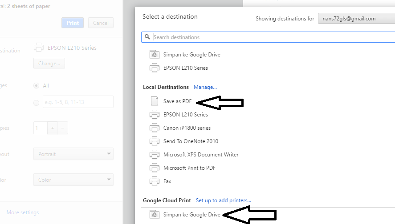Screen dimensions: 395x224
Task: Click the page range field e.g. 1-5, 8, 11-13
Action: (x=78, y=102)
